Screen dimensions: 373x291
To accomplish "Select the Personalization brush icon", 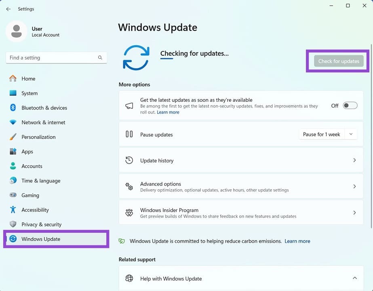I will (13, 137).
